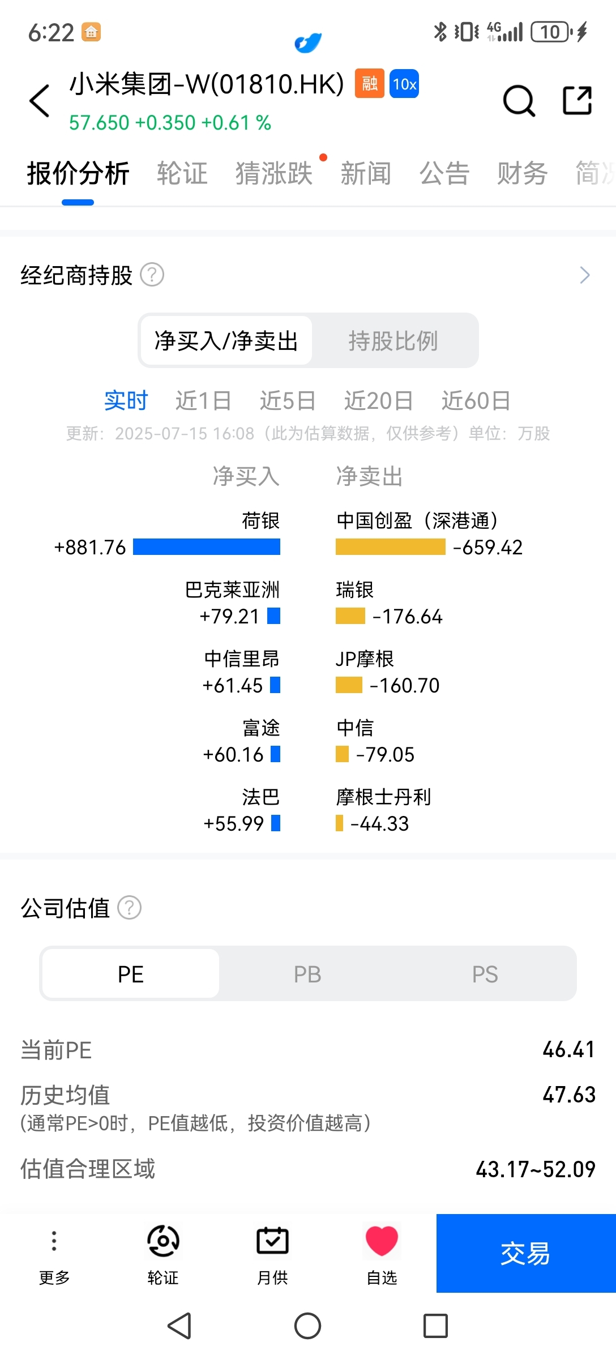Switch to the 新闻 tab
The image size is (616, 1359).
point(366,173)
